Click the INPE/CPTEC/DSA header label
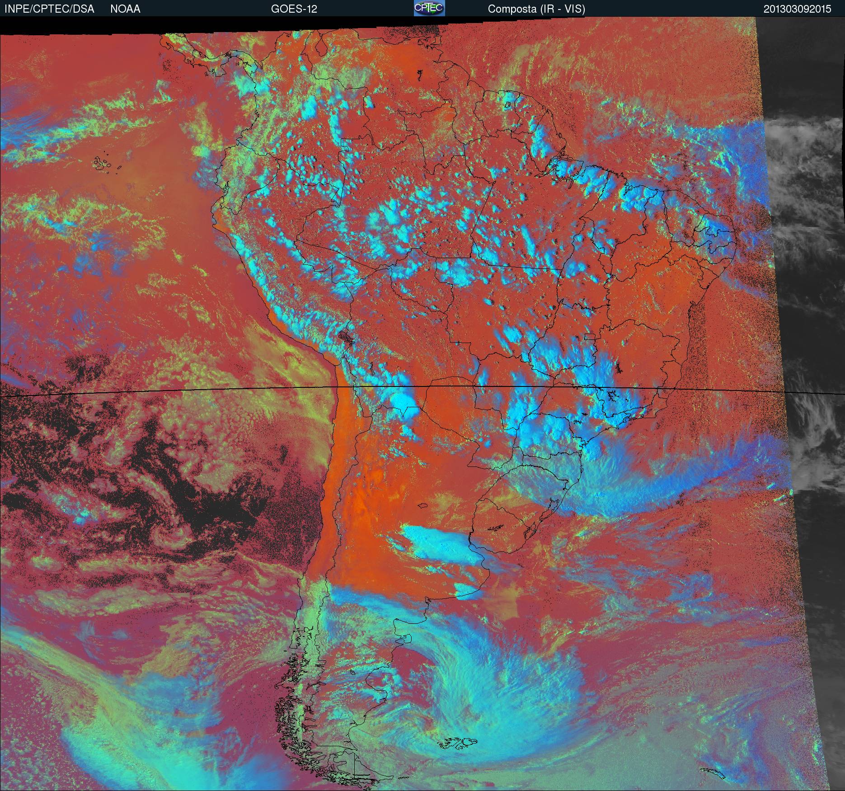 point(49,9)
